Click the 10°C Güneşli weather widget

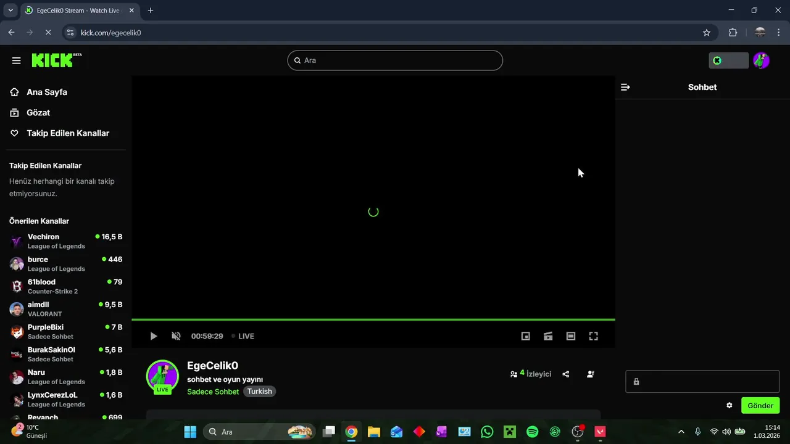28,431
